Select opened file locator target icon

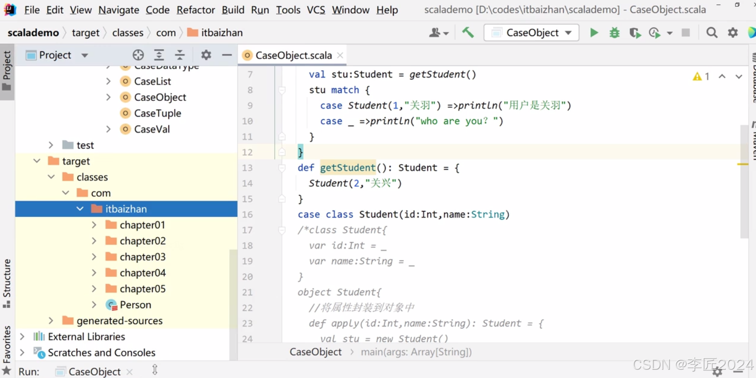(x=138, y=55)
